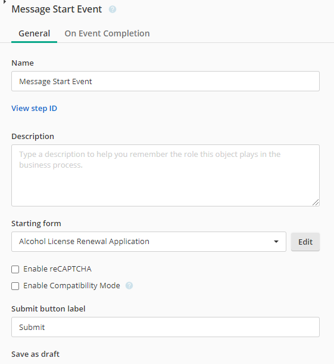Click the Edit button beside Starting form

point(305,242)
